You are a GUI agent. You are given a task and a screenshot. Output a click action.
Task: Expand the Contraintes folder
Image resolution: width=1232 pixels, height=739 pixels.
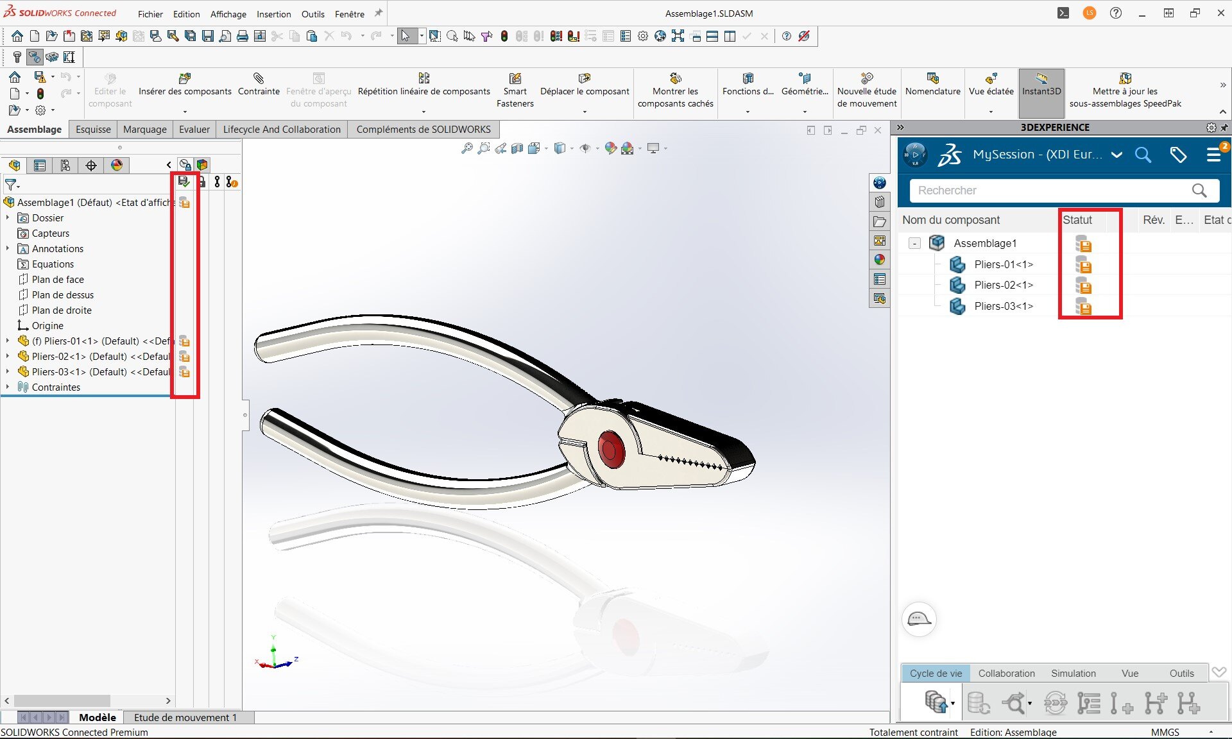pos(8,387)
